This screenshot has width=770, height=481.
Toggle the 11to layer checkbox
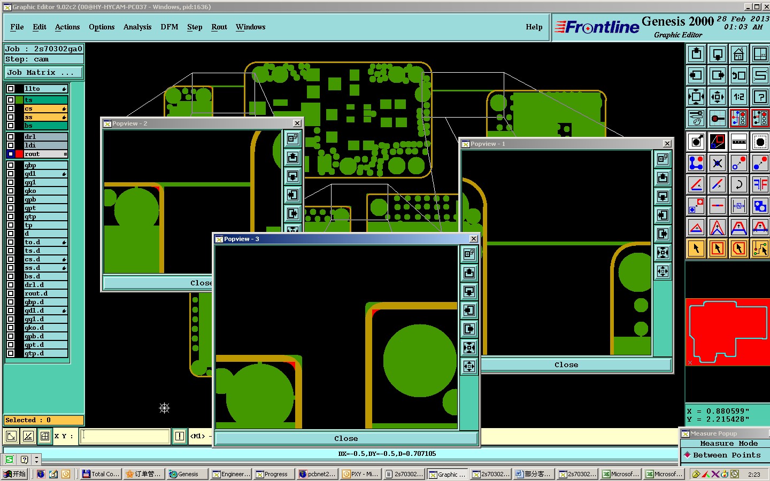(11, 89)
